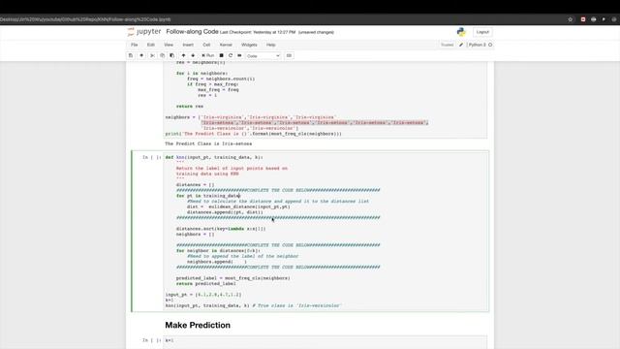Click the 'return res' line
Screen dimensions: 620x349
(190, 106)
